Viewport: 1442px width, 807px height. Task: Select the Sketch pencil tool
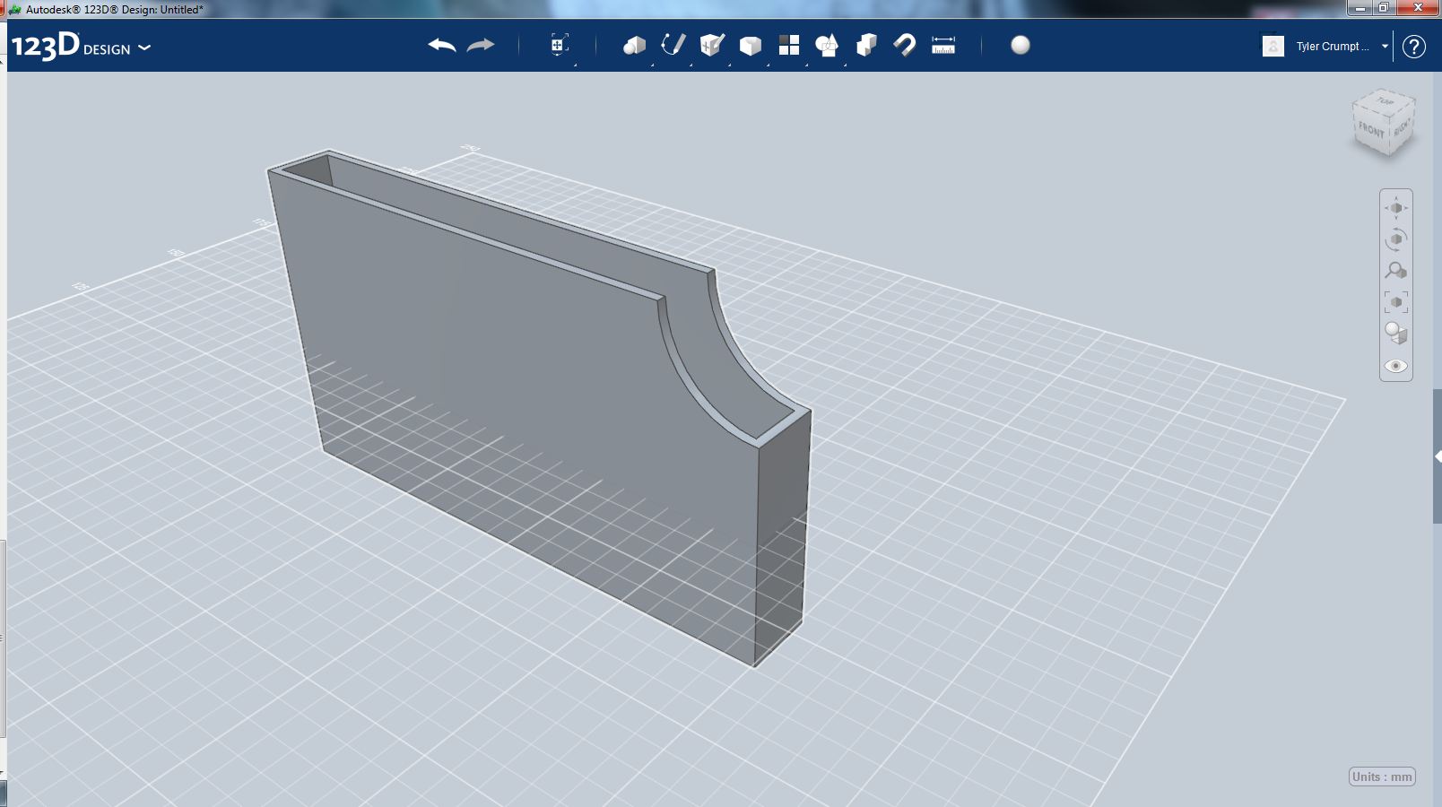pos(673,45)
